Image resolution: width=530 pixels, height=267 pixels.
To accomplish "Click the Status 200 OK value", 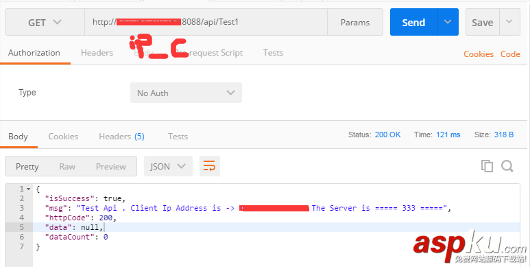I will point(387,135).
